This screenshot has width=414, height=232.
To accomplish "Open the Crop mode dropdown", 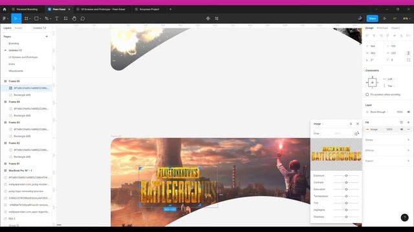I will point(318,133).
